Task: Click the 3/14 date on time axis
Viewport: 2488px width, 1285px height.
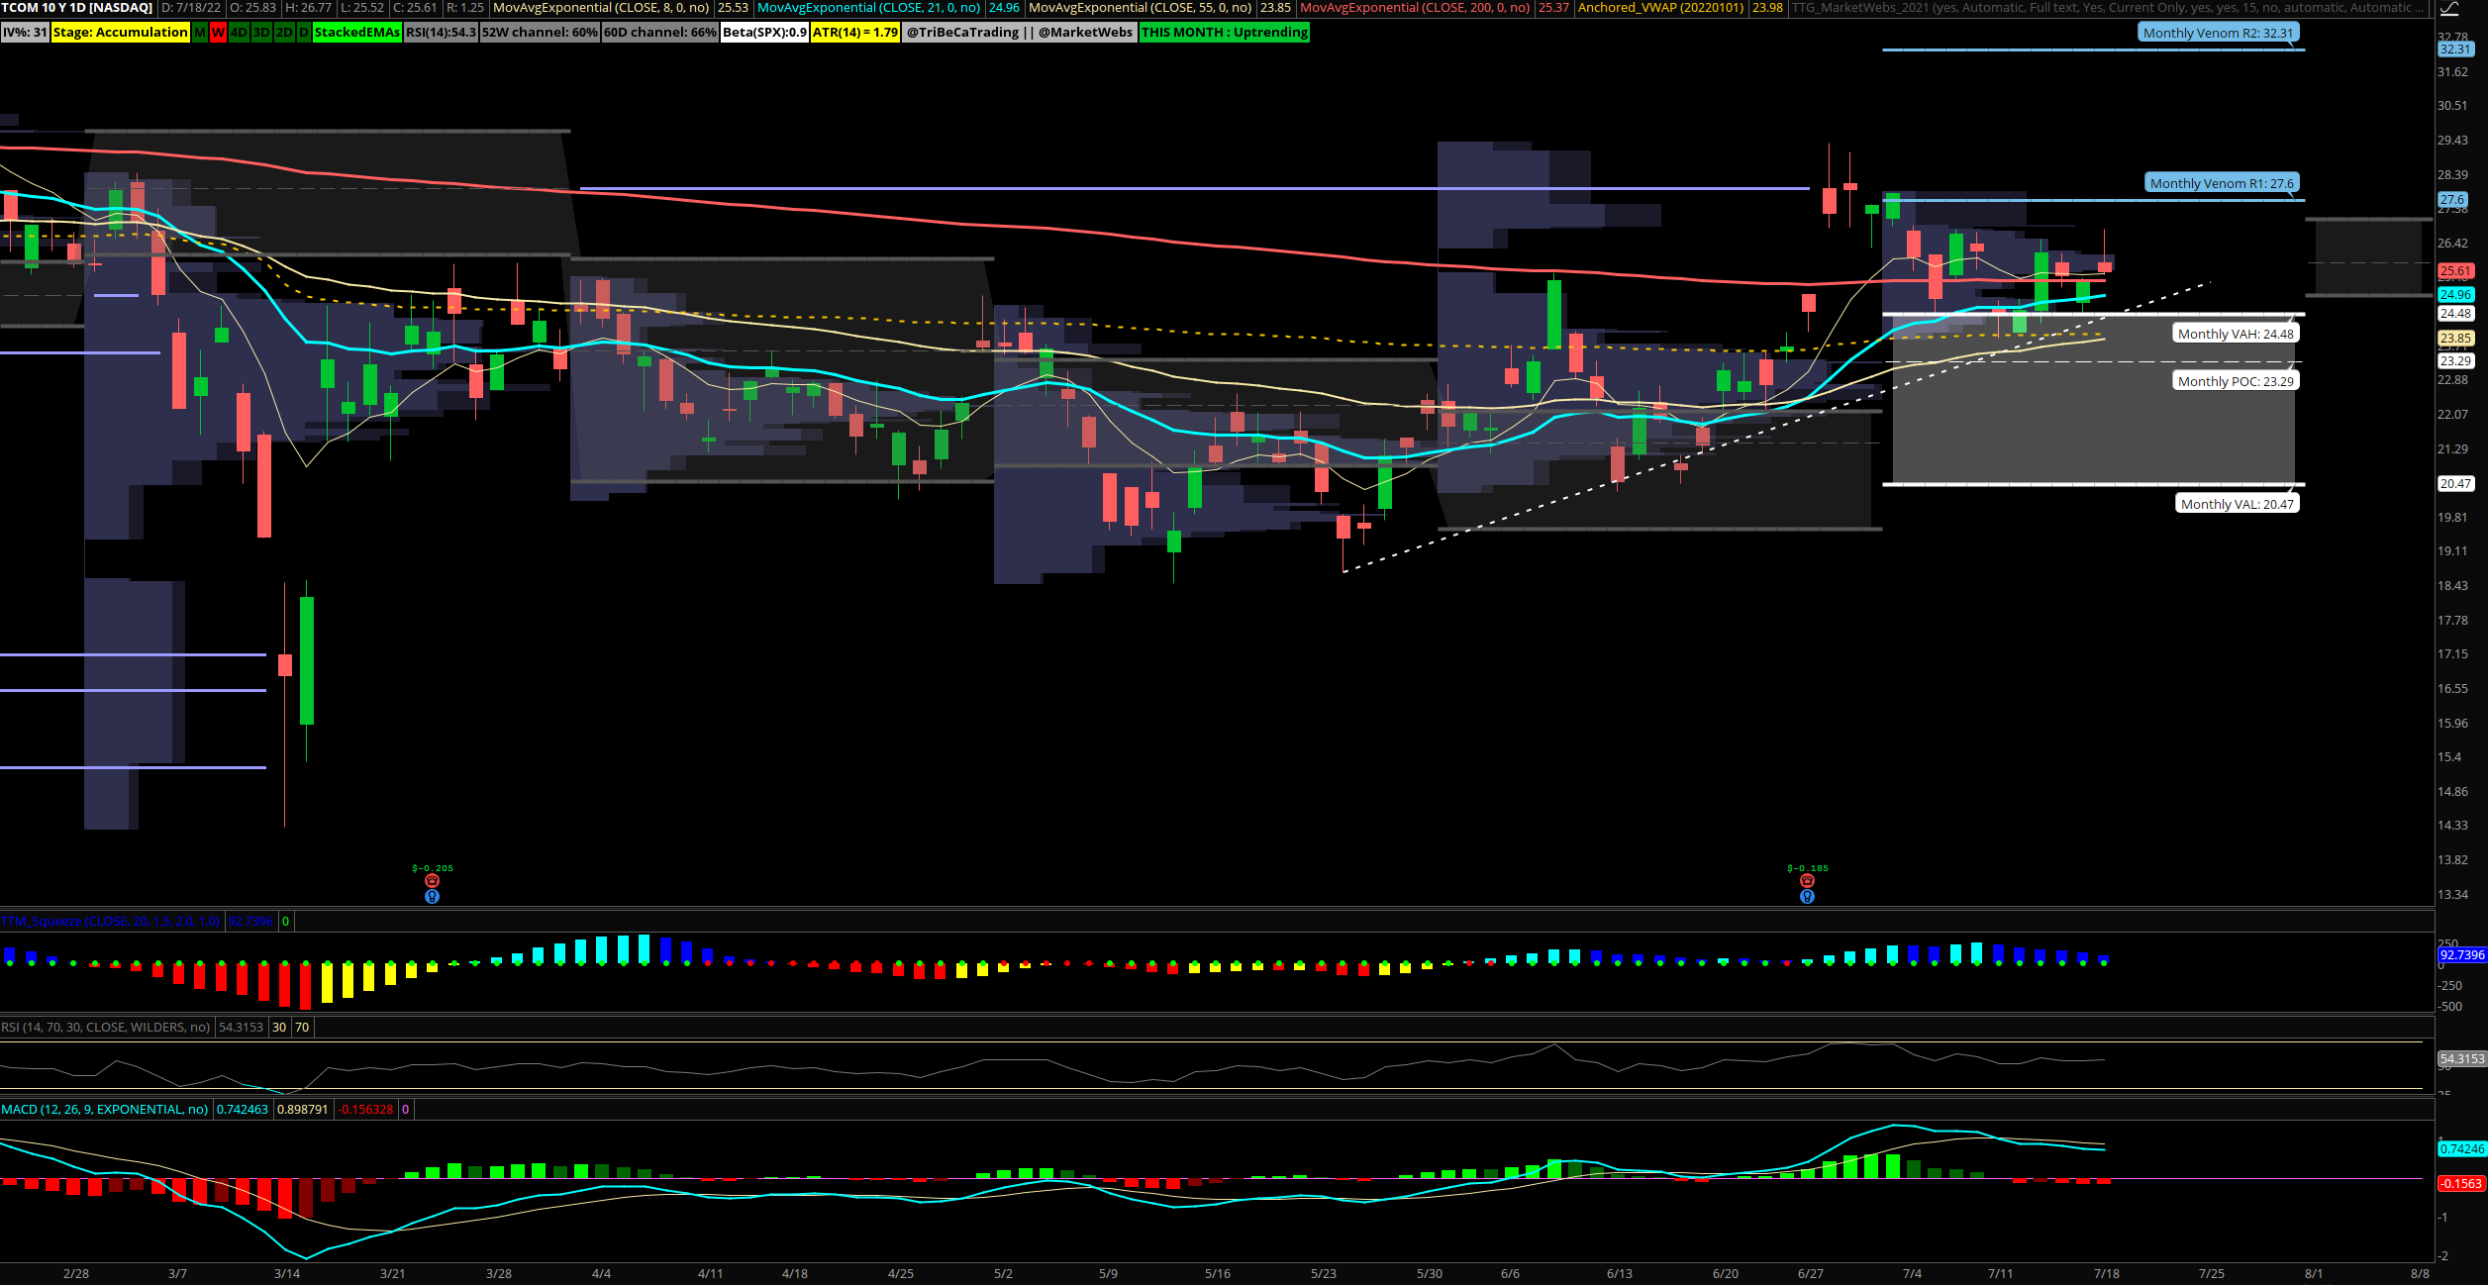Action: pos(287,1273)
